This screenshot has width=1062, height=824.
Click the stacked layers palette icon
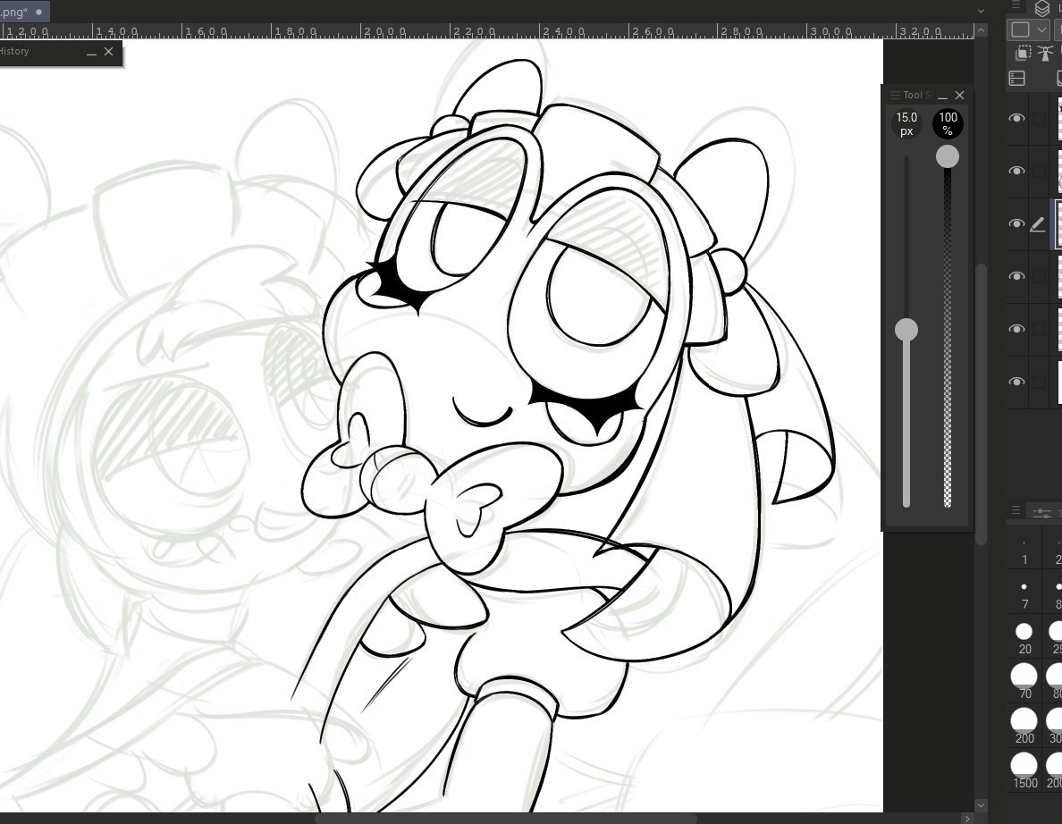tap(1041, 7)
